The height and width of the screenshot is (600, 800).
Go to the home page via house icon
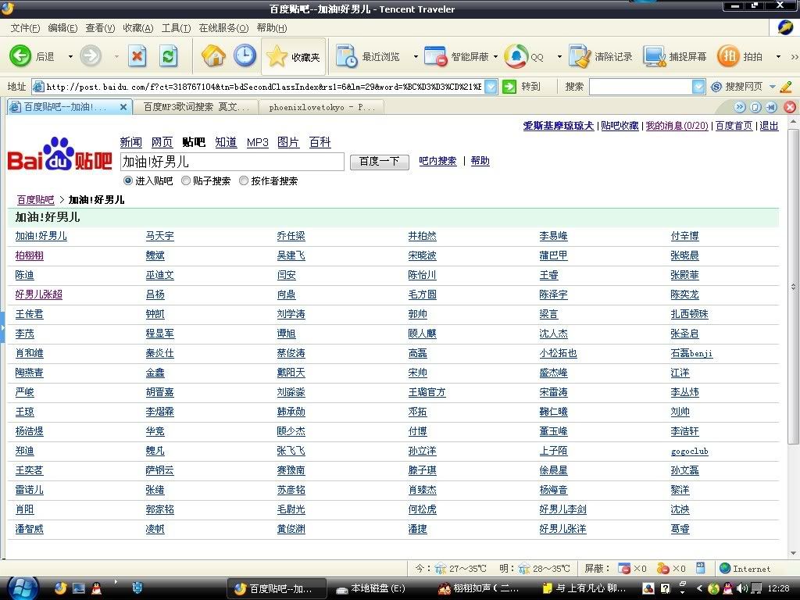[214, 56]
